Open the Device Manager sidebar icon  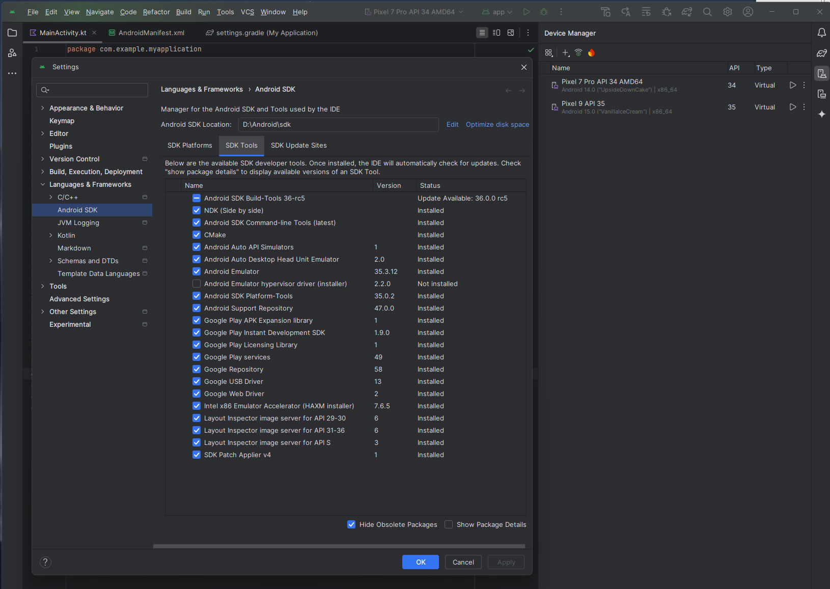tap(821, 73)
